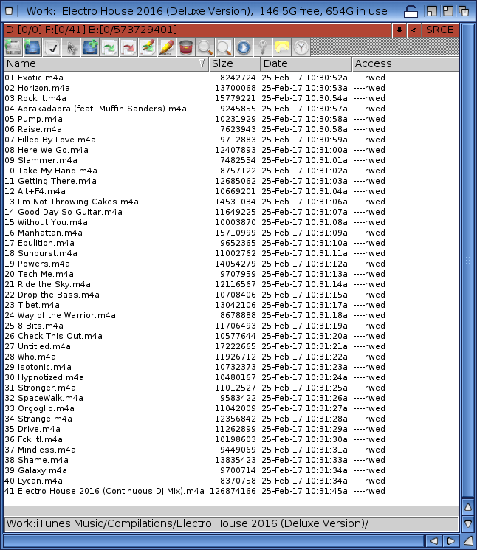477x550 pixels.
Task: Select file 01 Exotic.m4a
Action: [34, 78]
